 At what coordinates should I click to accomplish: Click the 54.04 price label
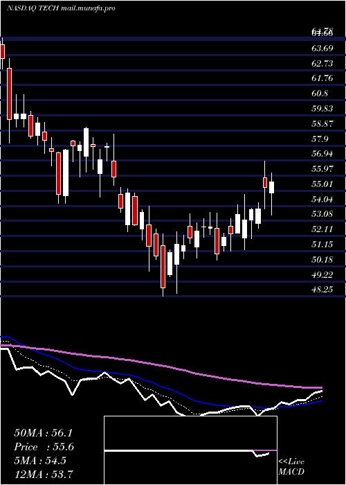322,200
